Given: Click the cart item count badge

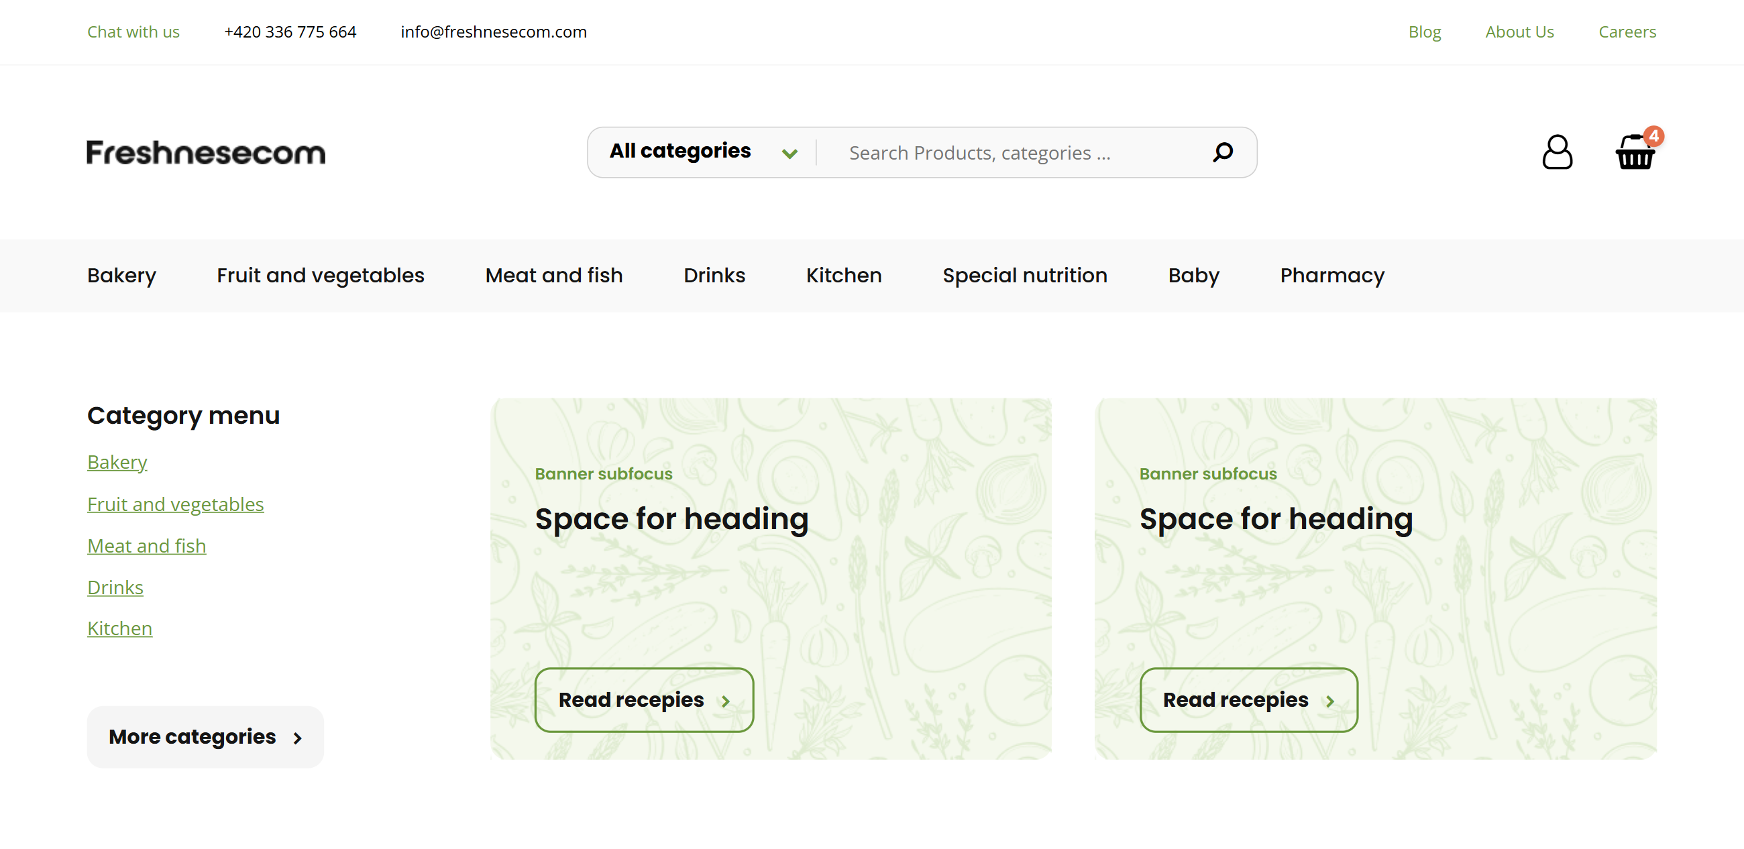Looking at the screenshot, I should [1653, 136].
